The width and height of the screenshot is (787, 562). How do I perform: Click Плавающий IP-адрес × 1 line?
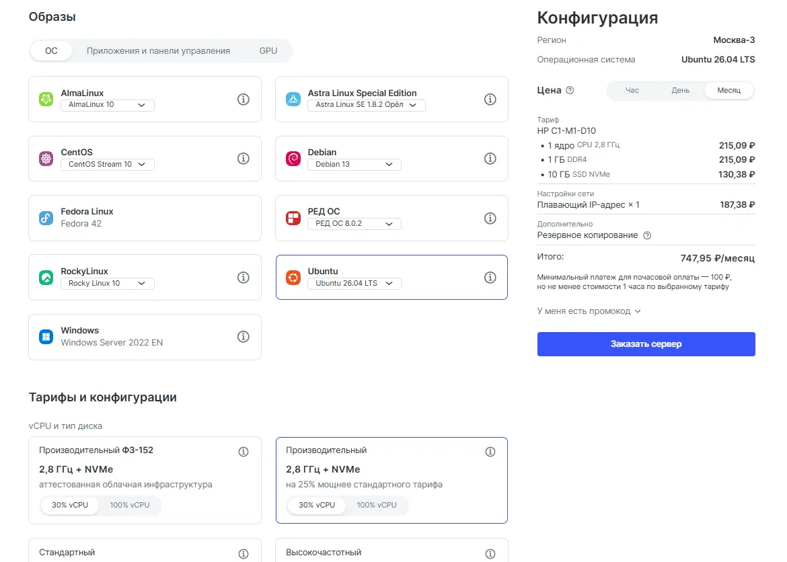[x=589, y=205]
